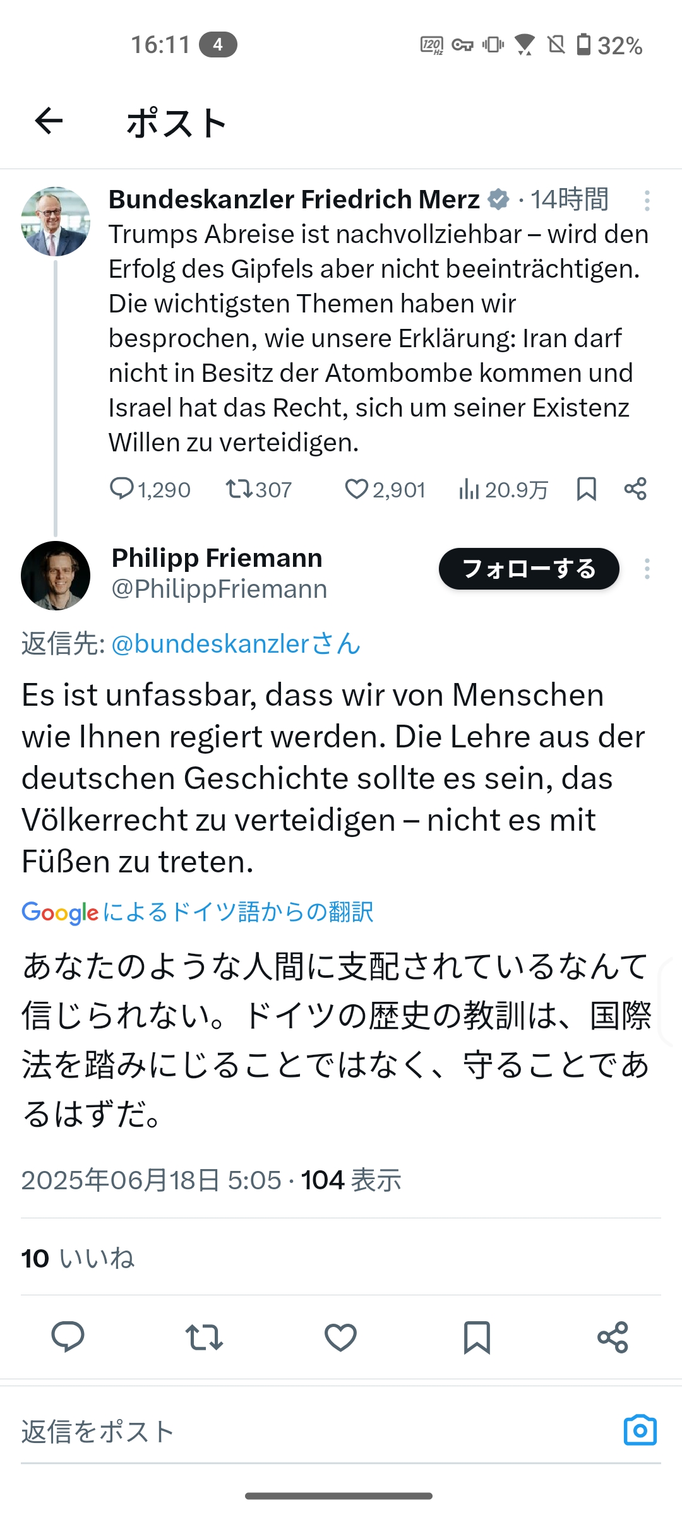Open the @bundeskanzler mention link
This screenshot has height=1515, width=682.
click(235, 644)
